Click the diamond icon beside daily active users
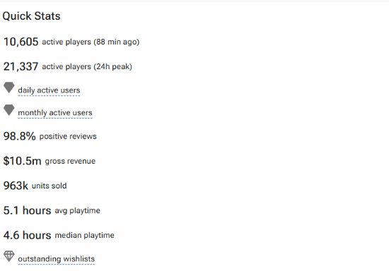 (9, 88)
